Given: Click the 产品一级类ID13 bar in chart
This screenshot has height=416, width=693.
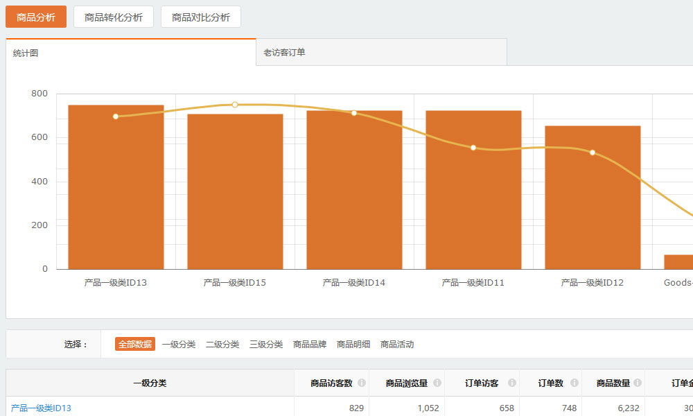Looking at the screenshot, I should [116, 187].
